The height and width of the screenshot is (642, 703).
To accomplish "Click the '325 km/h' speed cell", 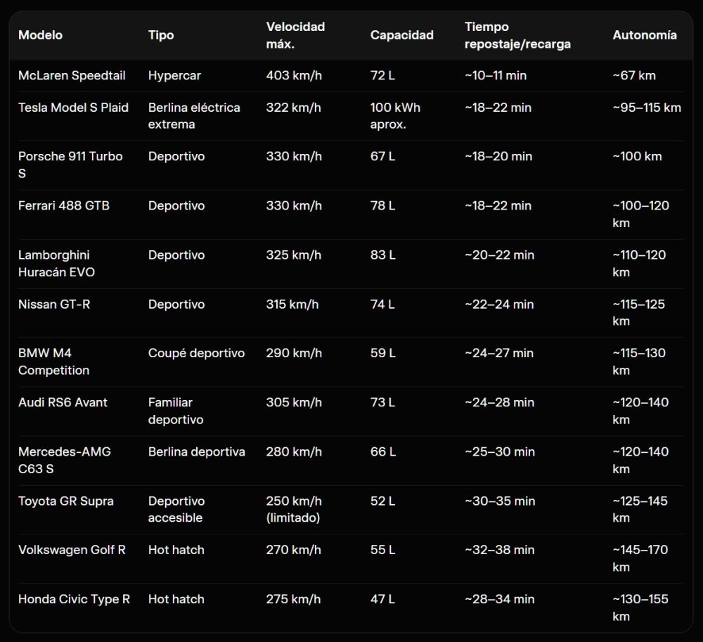I will click(294, 255).
